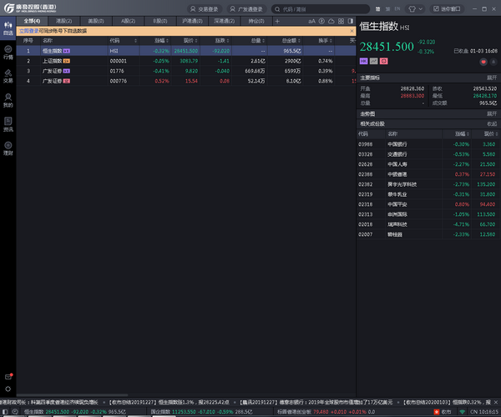Click the green network signal icon
Screen dimensions: 501x417
coord(462,412)
